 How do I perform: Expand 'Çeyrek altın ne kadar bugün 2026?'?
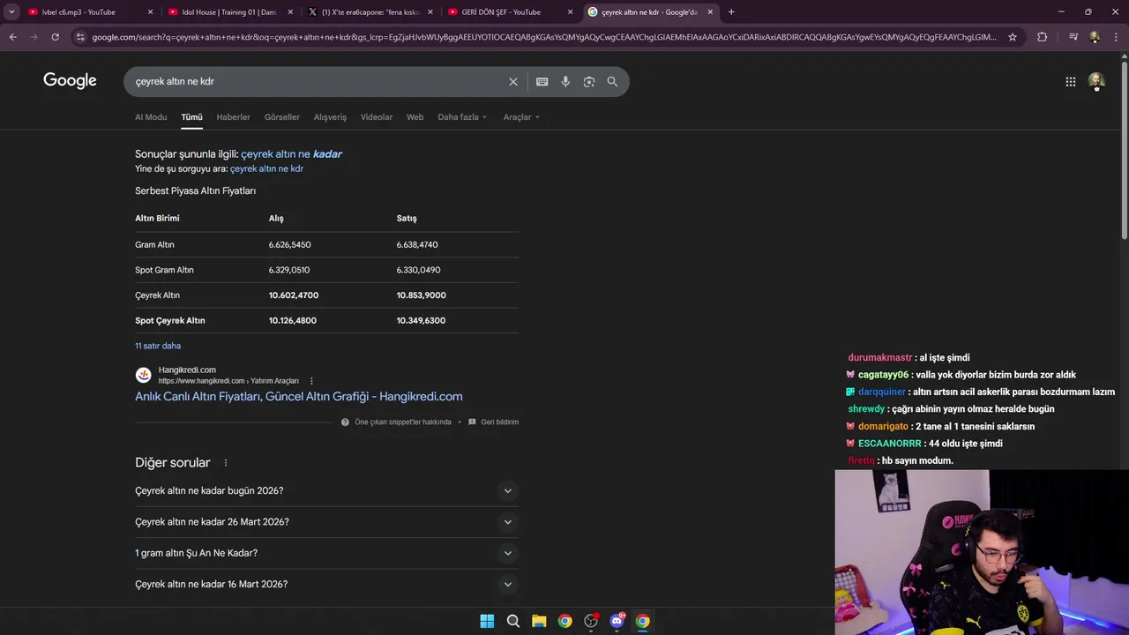point(326,490)
